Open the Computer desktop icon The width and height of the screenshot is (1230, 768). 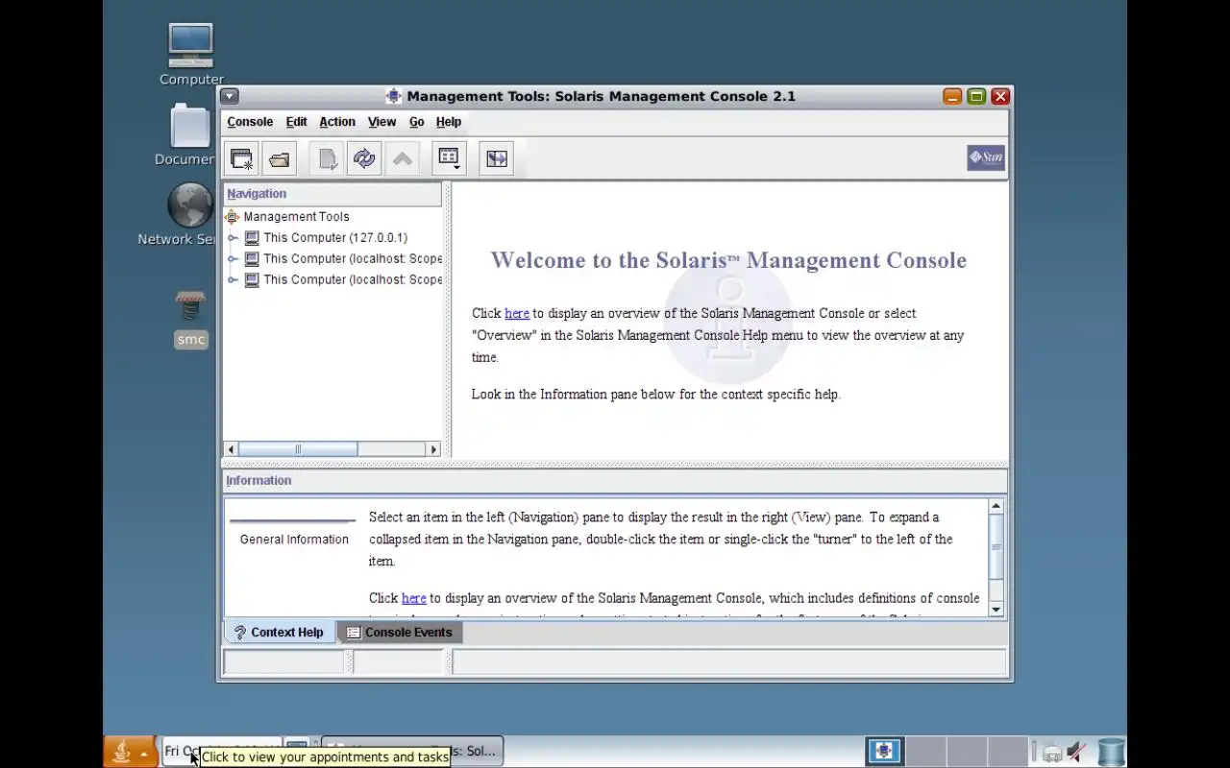[190, 45]
